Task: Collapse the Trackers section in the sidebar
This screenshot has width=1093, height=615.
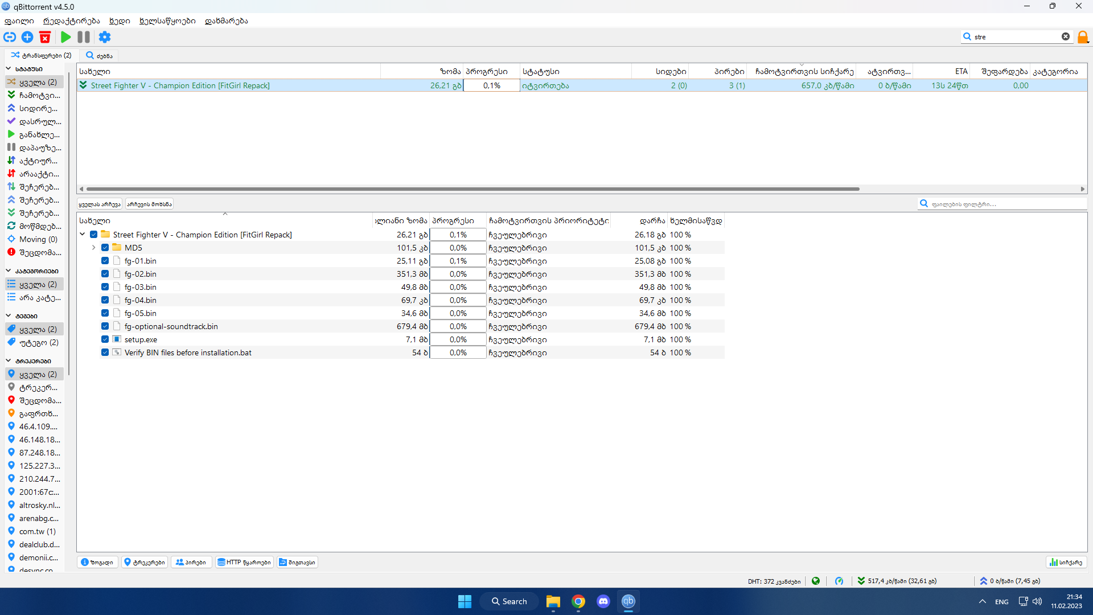Action: (x=9, y=360)
